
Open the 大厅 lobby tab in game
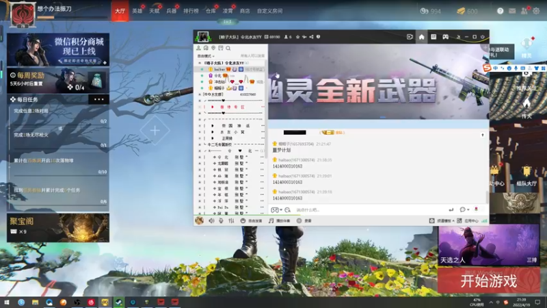point(120,11)
